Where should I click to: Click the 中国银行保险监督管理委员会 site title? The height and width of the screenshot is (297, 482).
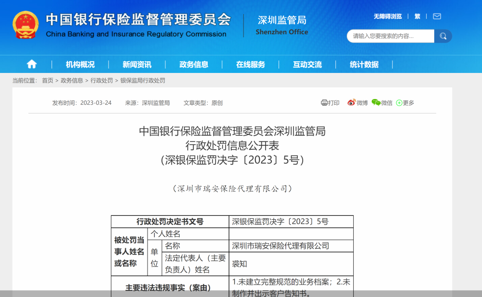pos(138,19)
